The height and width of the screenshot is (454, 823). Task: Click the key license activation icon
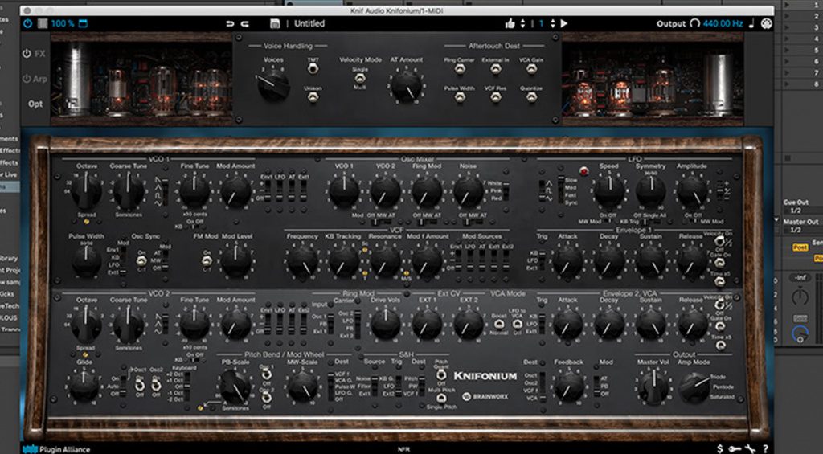[734, 448]
